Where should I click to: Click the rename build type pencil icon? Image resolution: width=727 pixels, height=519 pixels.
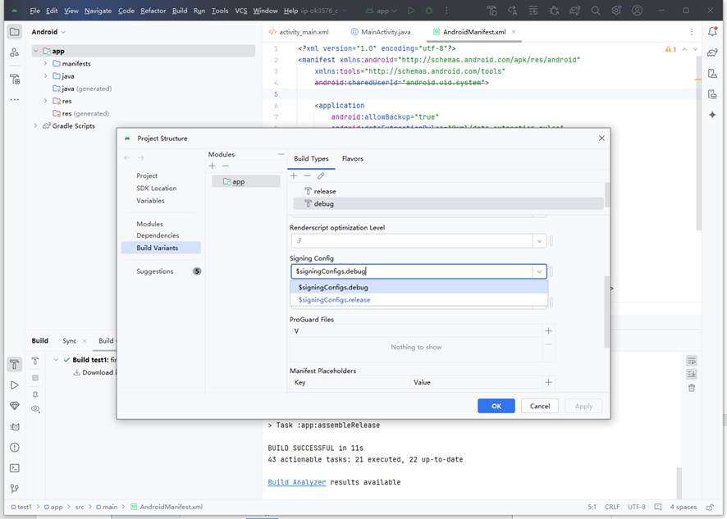pos(321,176)
